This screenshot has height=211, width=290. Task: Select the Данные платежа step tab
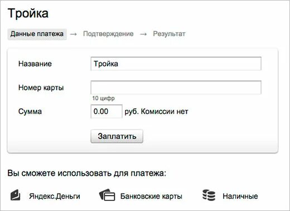[37, 34]
